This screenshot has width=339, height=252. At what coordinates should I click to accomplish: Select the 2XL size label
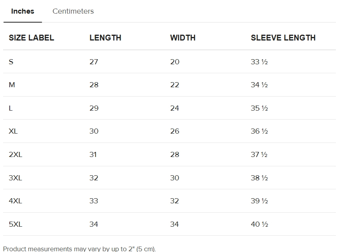(x=16, y=155)
